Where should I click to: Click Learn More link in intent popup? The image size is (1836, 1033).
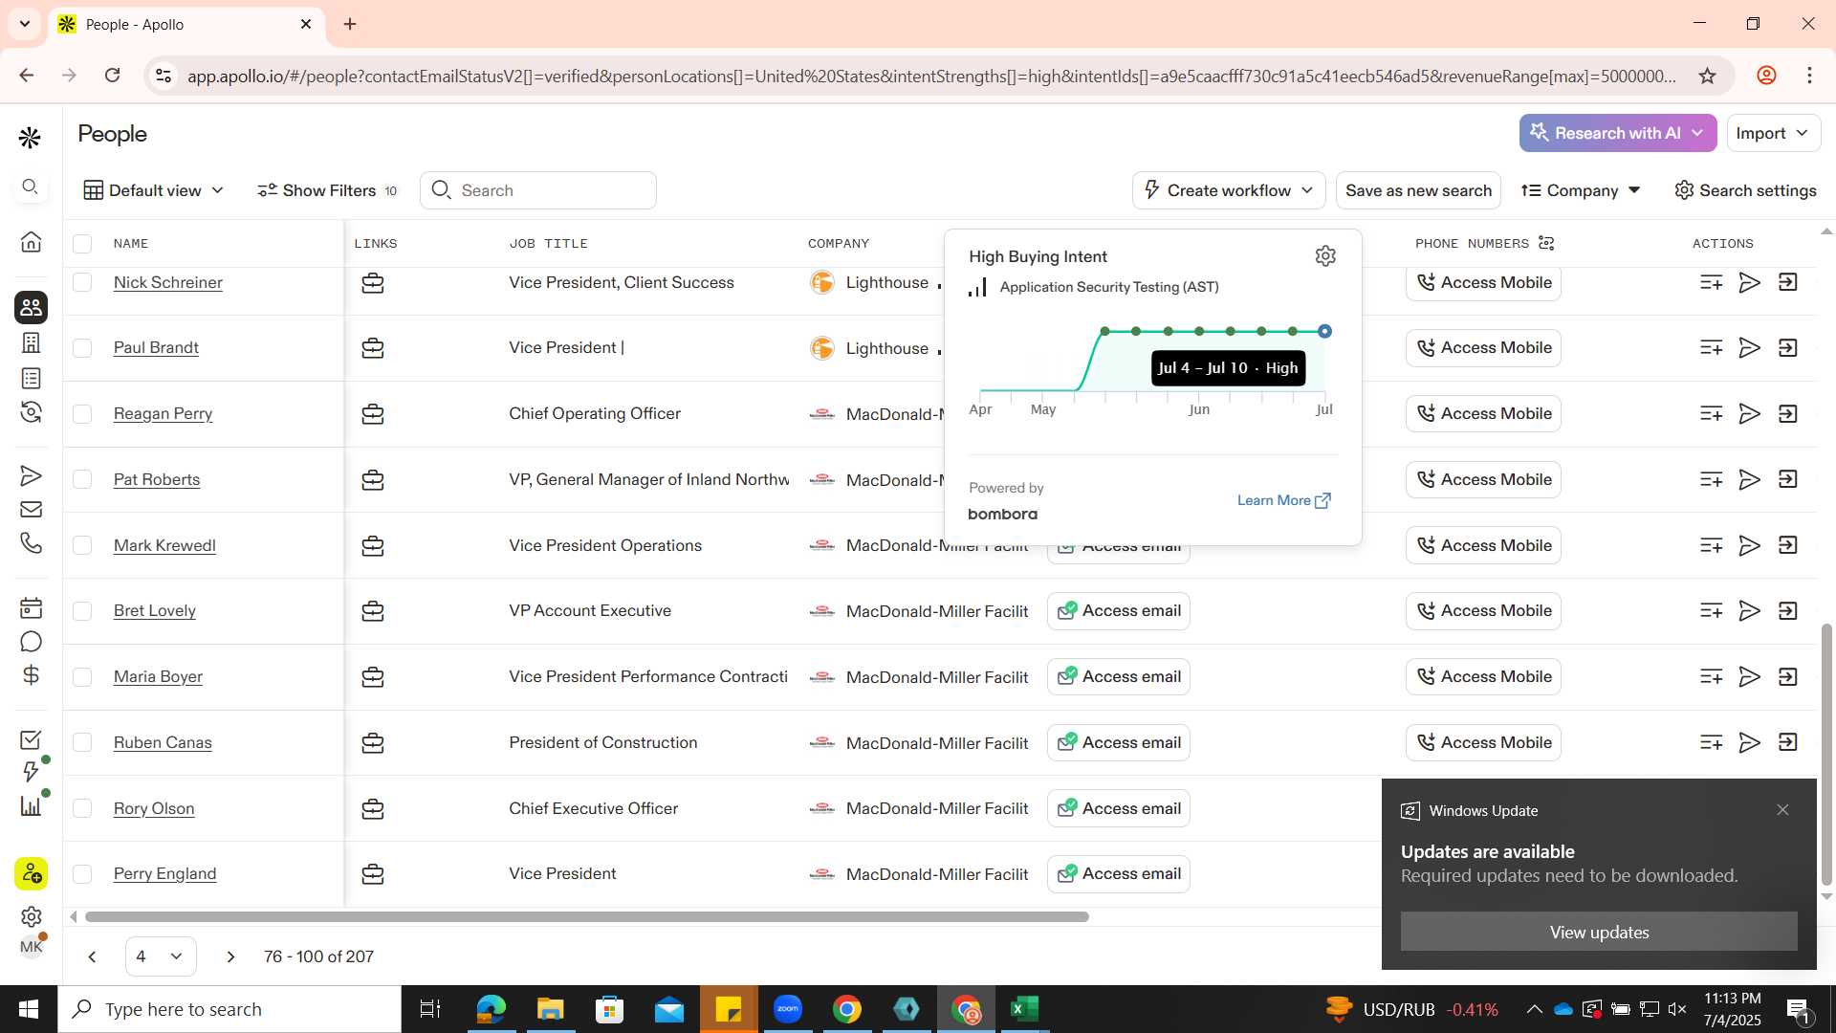click(1283, 500)
